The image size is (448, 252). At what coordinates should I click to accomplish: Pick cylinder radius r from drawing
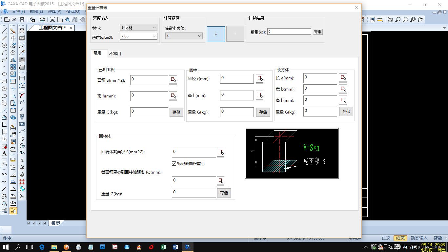[x=260, y=78]
